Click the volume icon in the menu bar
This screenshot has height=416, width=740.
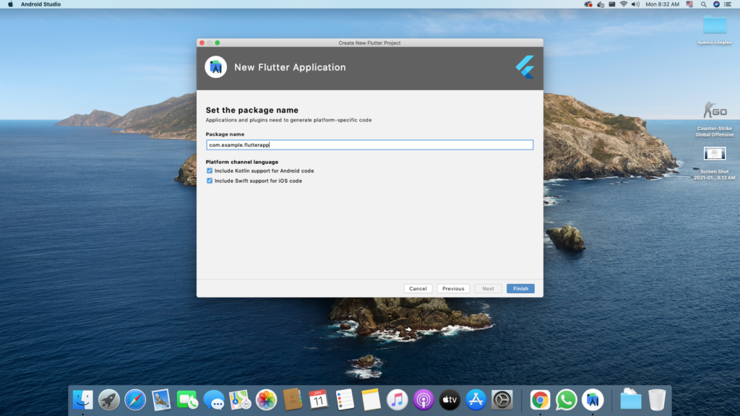(x=636, y=4)
